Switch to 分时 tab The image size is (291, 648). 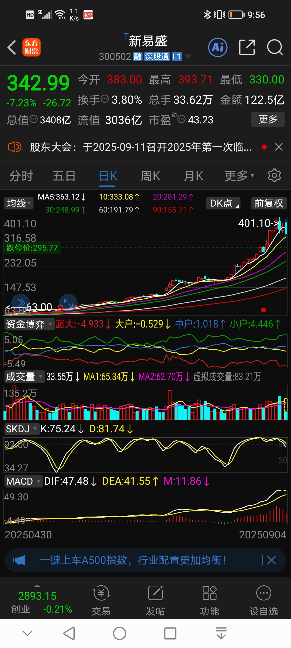[x=21, y=176]
